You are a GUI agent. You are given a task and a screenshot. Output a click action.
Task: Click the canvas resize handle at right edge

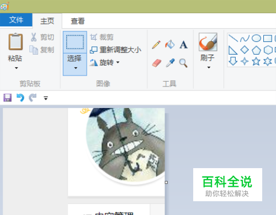click(x=166, y=182)
